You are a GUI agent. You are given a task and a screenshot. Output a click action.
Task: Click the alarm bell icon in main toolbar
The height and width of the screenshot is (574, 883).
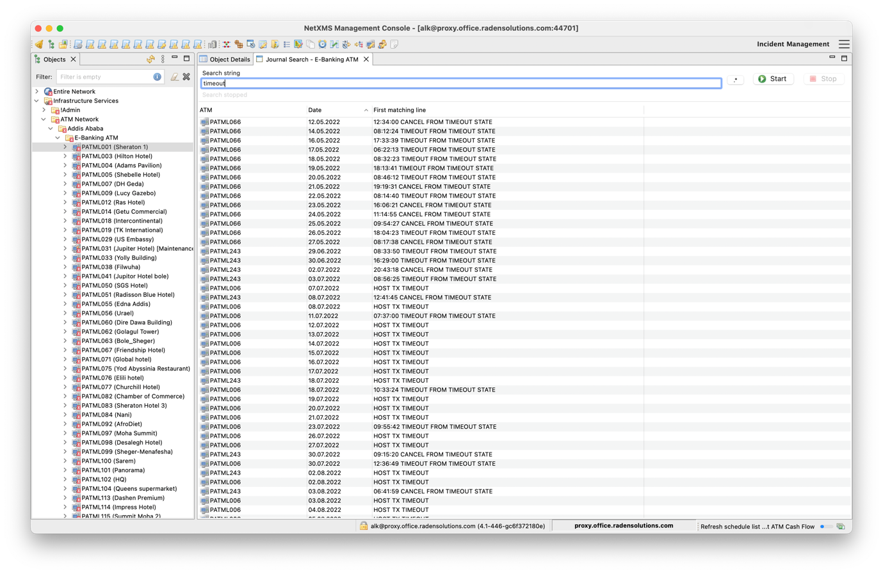[x=39, y=44]
